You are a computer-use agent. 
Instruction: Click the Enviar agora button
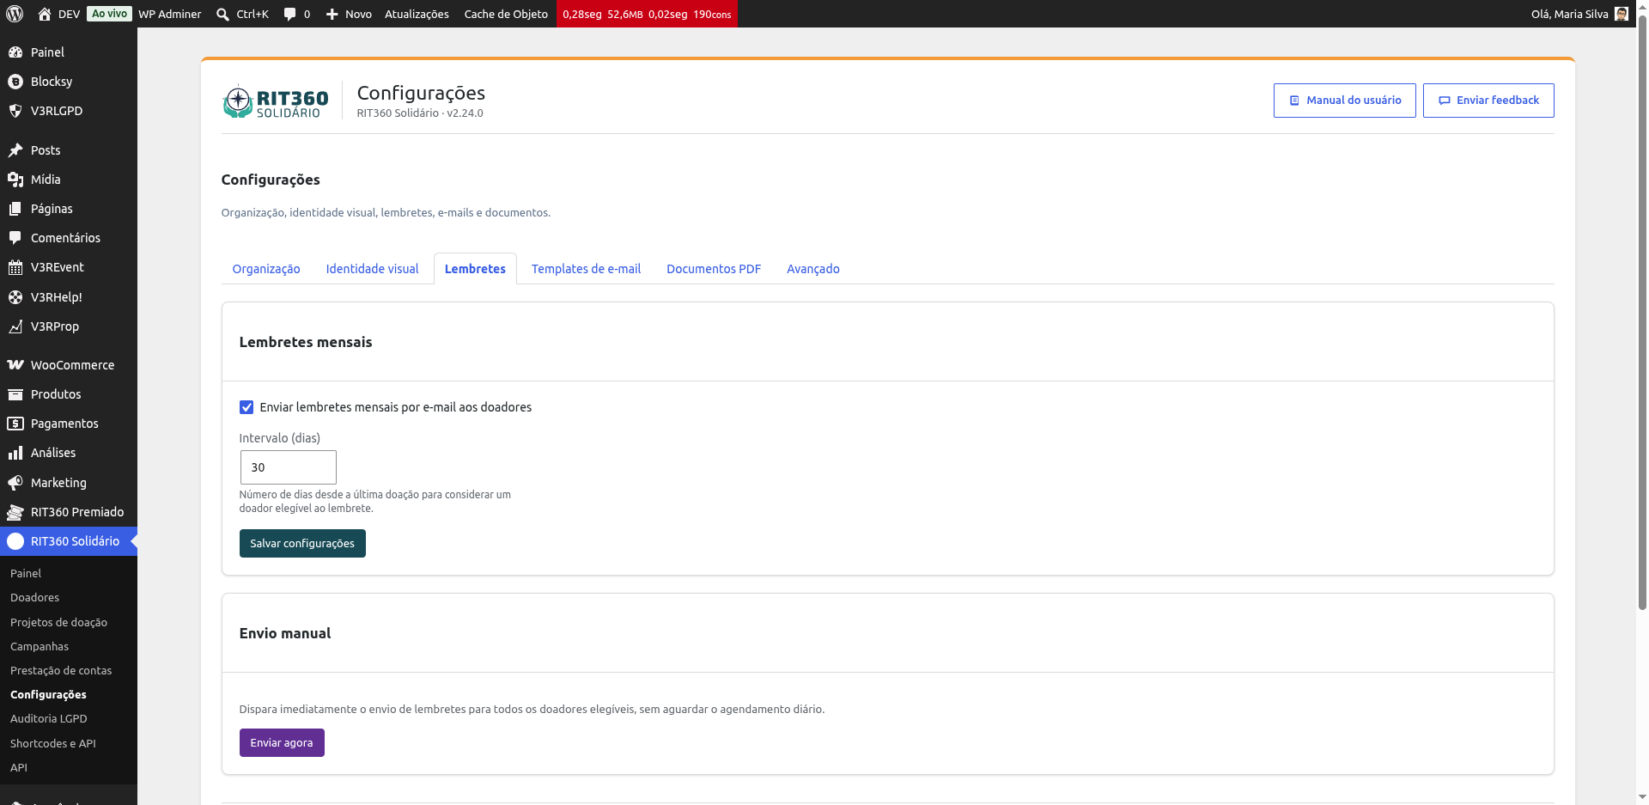click(x=282, y=743)
